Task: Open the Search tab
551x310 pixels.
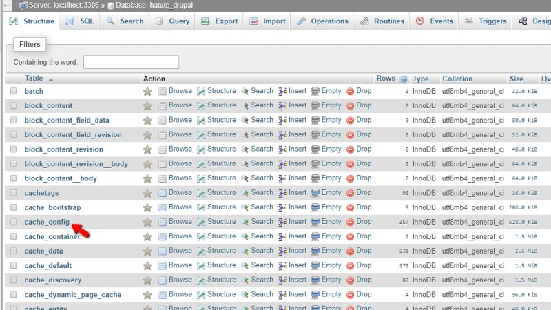Action: 125,21
